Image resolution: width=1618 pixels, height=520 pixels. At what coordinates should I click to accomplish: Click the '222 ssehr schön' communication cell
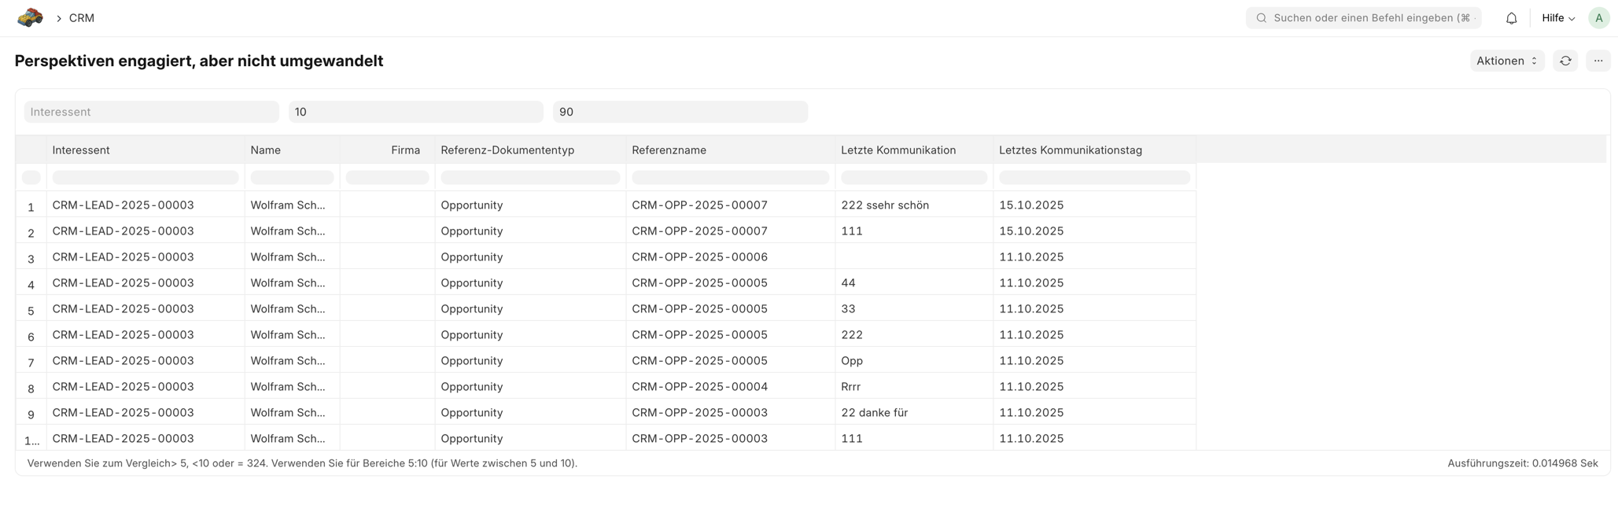pos(885,205)
